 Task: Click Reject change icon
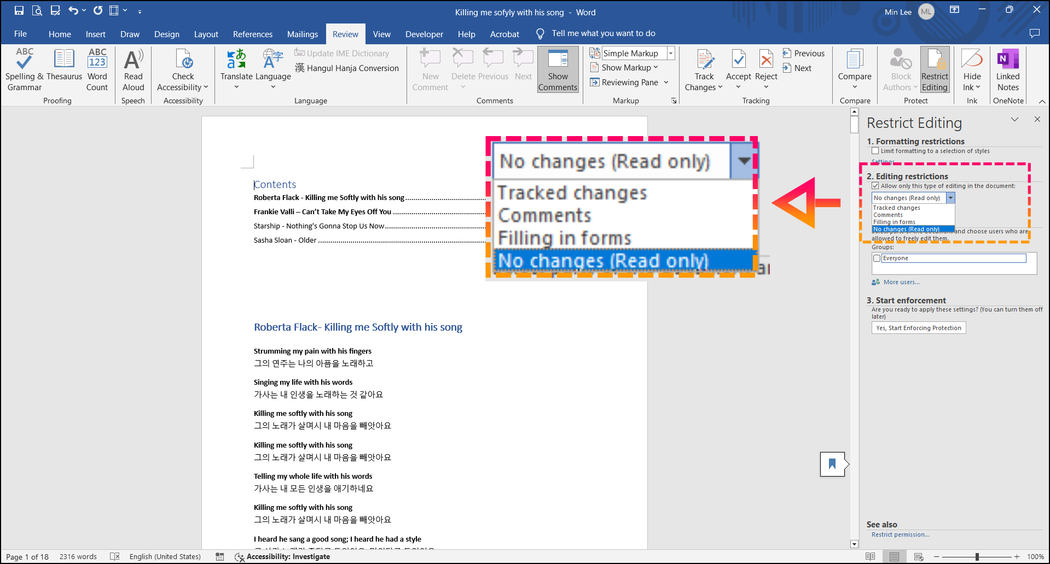click(x=767, y=59)
